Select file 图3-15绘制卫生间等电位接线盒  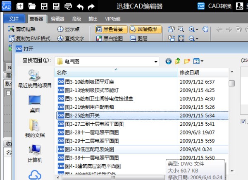95,98
